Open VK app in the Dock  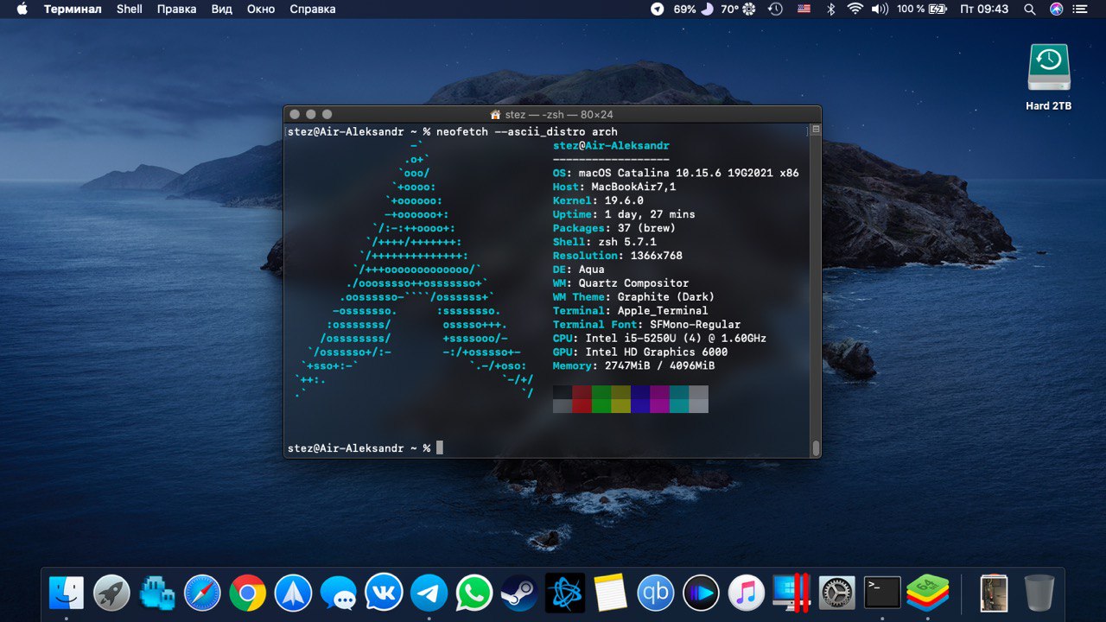tap(384, 593)
